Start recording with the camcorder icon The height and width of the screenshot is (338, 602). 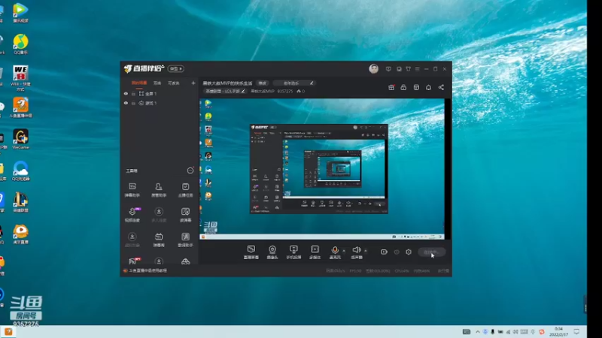click(x=384, y=252)
